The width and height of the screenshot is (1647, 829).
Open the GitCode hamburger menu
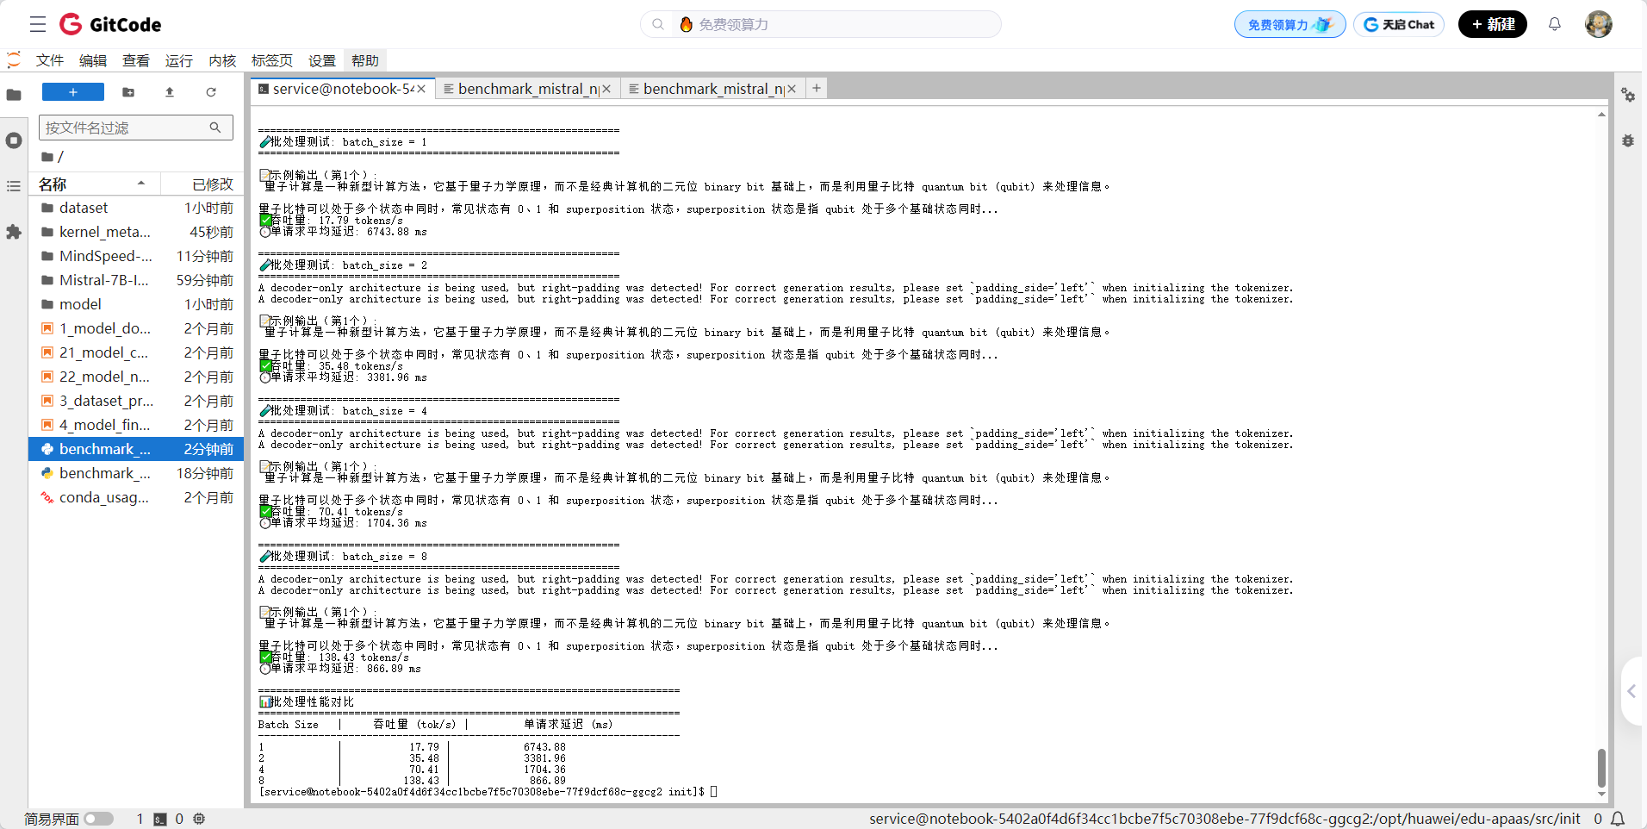pyautogui.click(x=38, y=24)
